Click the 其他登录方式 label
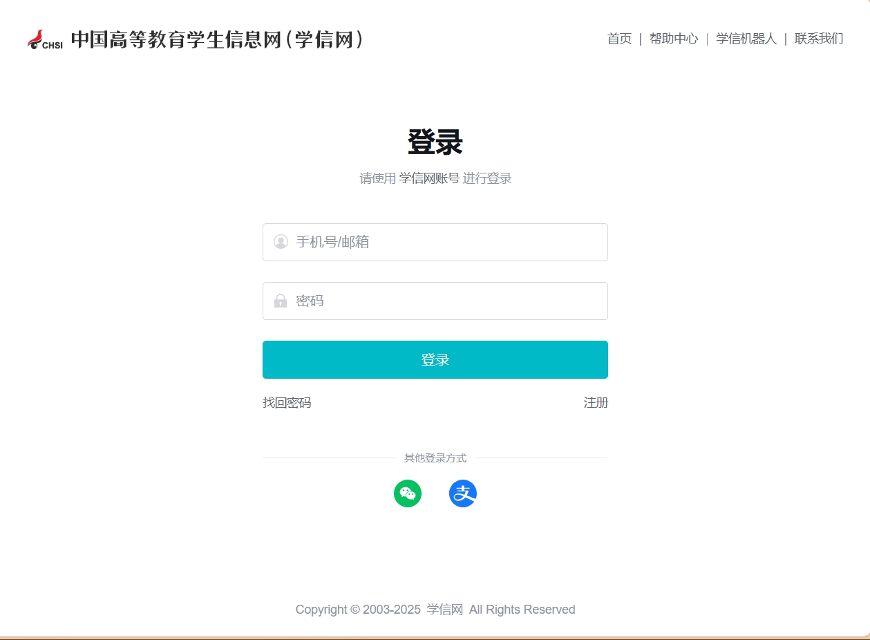 pyautogui.click(x=435, y=458)
